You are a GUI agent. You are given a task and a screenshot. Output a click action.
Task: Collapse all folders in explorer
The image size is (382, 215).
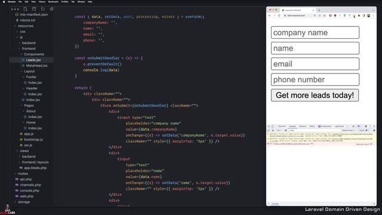point(52,9)
